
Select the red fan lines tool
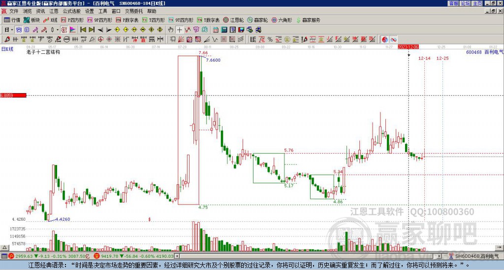[x=181, y=39]
